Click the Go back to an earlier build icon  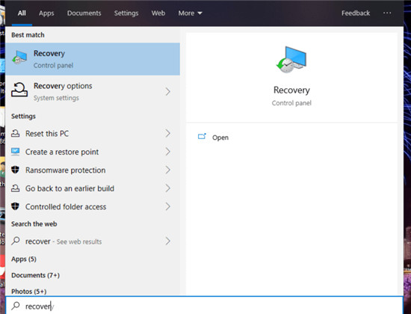(15, 188)
